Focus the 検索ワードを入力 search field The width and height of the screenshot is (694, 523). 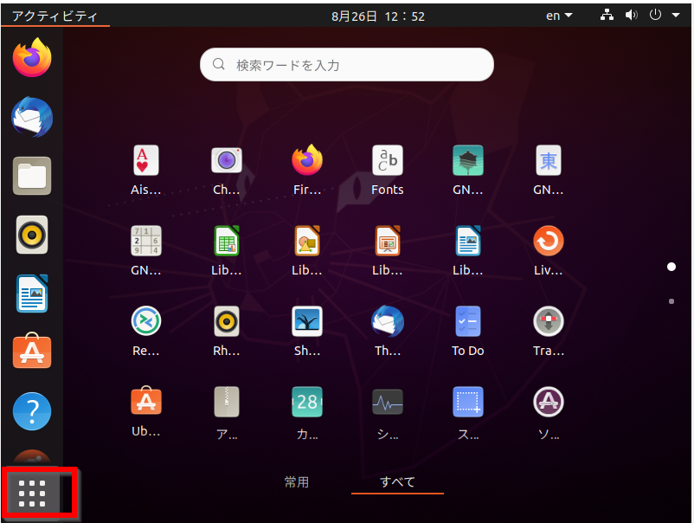click(x=346, y=65)
